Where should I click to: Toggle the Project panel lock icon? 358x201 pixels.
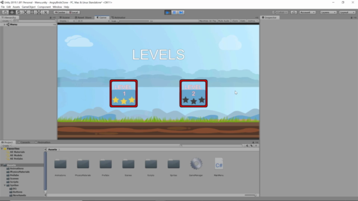[x=253, y=142]
